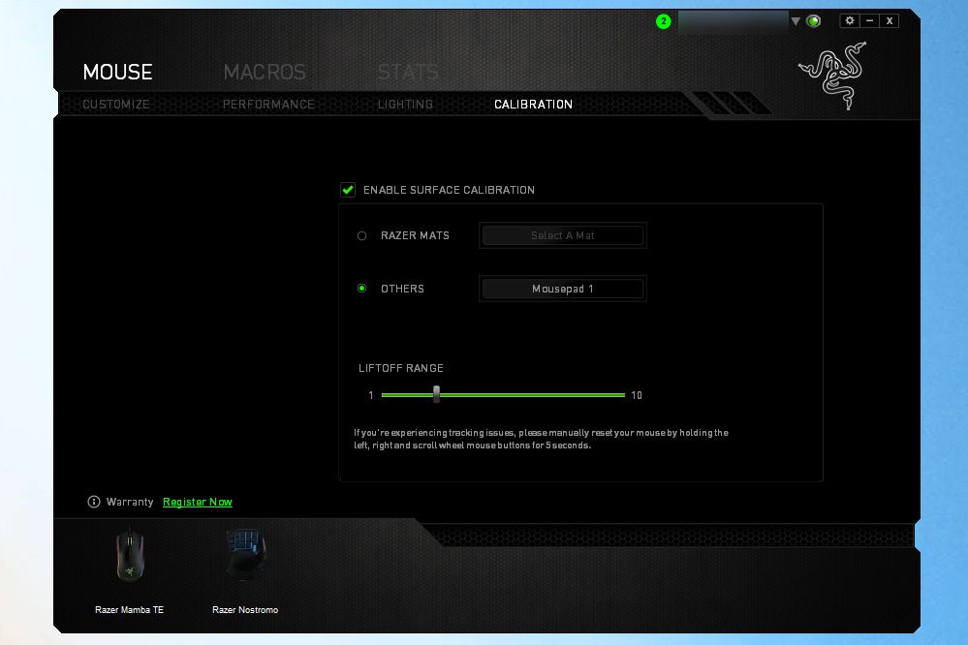Minimize the Synapse window
The image size is (968, 645).
[869, 20]
